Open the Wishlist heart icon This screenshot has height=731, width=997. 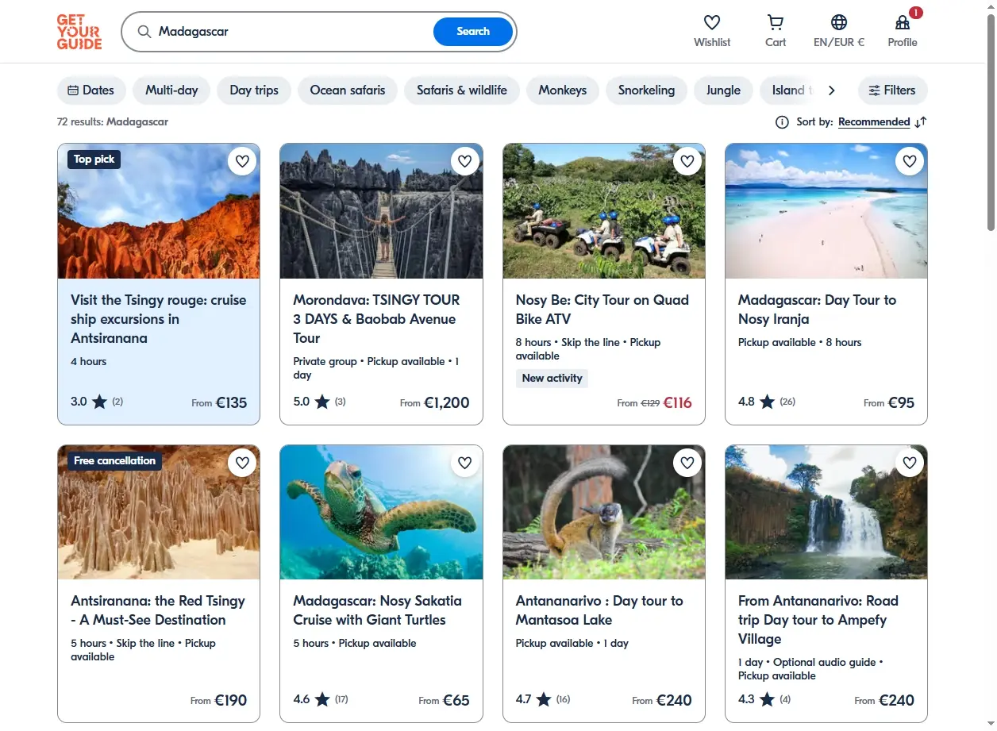click(x=712, y=22)
